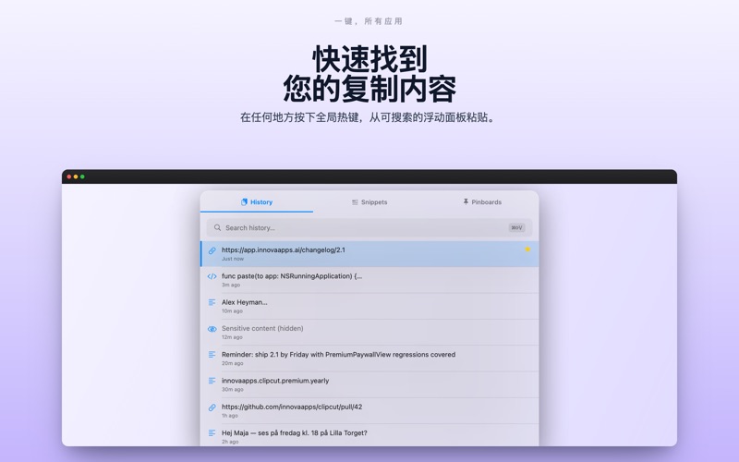The height and width of the screenshot is (462, 739).
Task: Select the github.com/innovaapps/clipcut/pull/42 entry
Action: pyautogui.click(x=369, y=410)
